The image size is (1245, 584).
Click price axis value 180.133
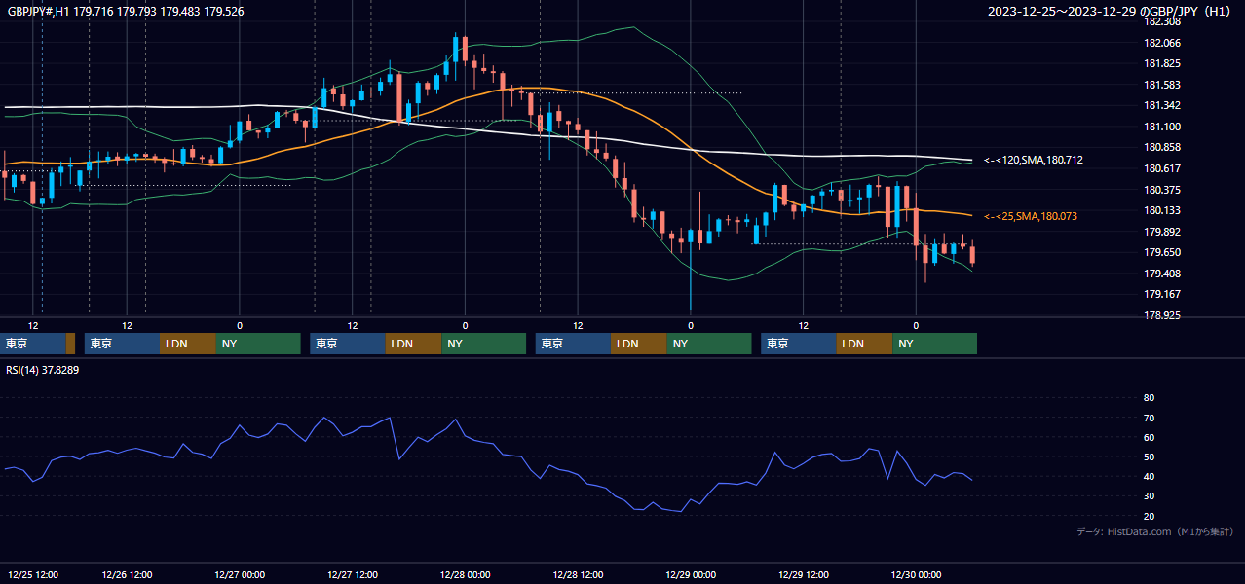tap(1162, 210)
